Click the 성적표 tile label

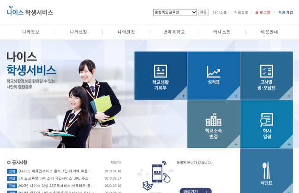click(x=214, y=82)
